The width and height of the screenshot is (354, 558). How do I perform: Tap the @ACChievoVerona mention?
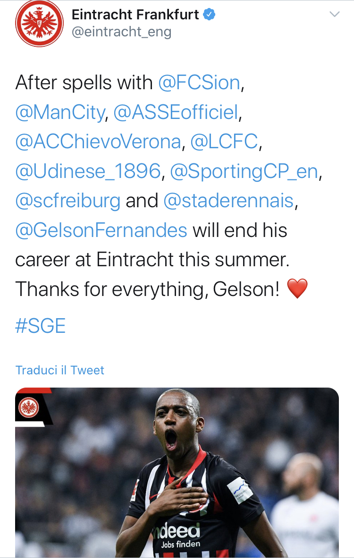(x=98, y=142)
